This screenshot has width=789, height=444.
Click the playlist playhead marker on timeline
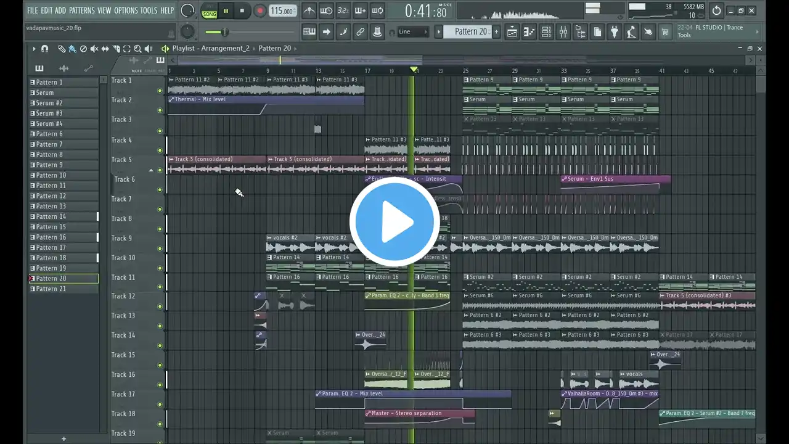tap(414, 70)
